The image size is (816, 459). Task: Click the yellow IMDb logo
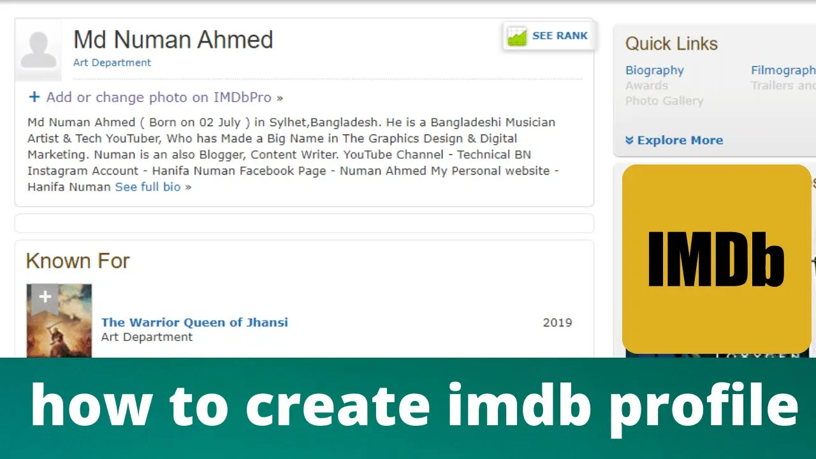pos(717,259)
